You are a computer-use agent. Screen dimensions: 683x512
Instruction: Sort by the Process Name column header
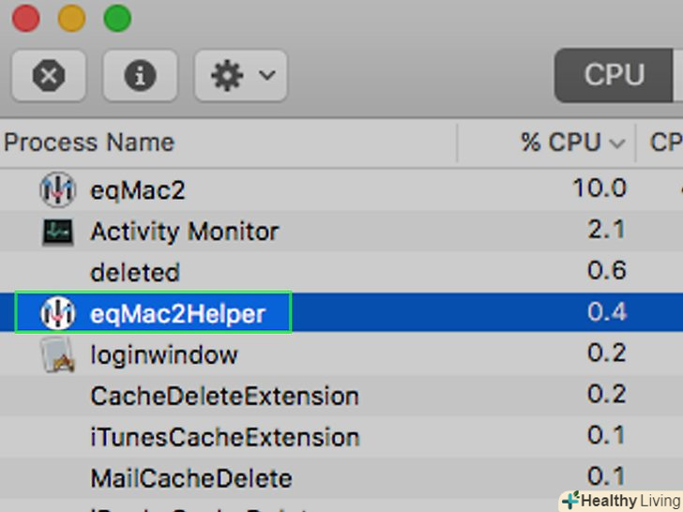click(x=89, y=143)
